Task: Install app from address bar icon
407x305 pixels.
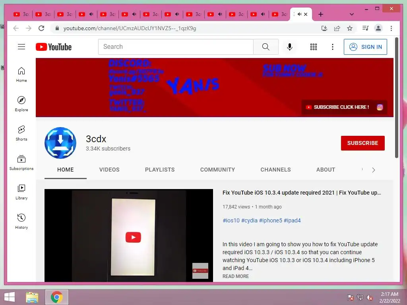Action: (x=324, y=28)
